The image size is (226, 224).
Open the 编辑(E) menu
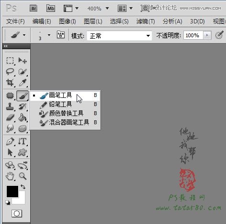(42, 21)
